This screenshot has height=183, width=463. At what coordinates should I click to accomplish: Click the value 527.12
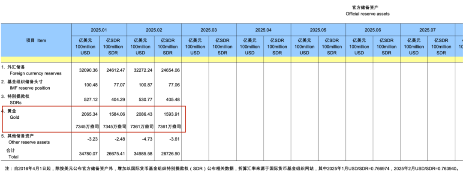coord(90,99)
